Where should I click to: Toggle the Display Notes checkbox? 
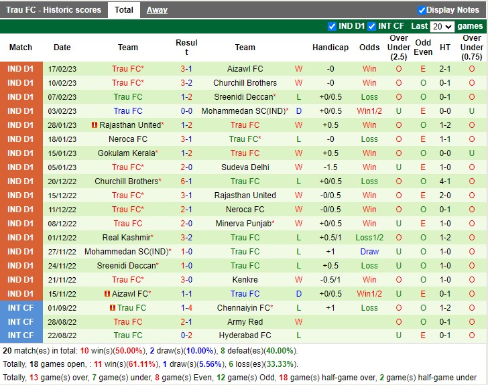coord(422,10)
